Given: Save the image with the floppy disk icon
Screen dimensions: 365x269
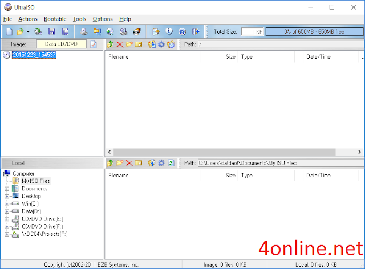Looking at the screenshot, I should [x=51, y=32].
